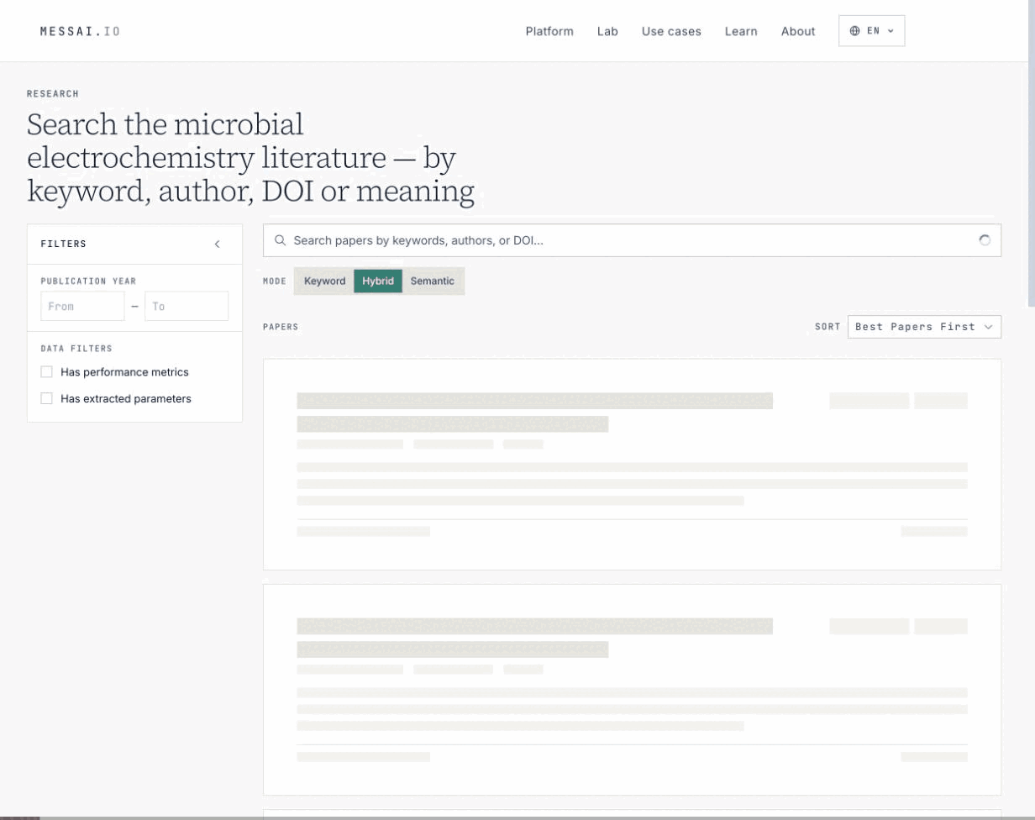
Task: Open the About page link
Action: click(x=798, y=31)
